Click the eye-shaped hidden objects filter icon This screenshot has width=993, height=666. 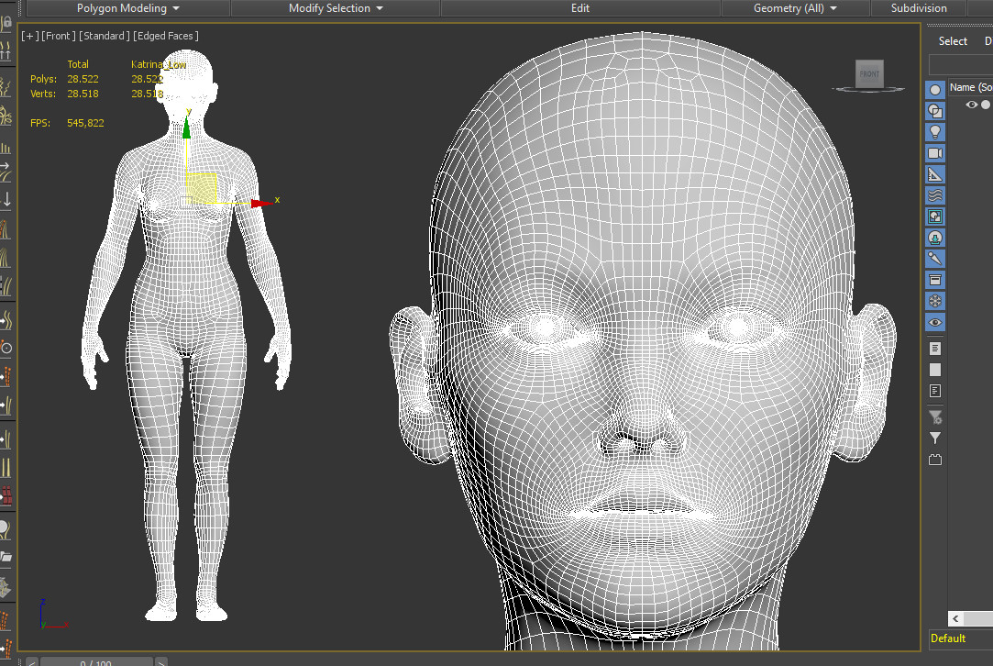click(x=934, y=322)
